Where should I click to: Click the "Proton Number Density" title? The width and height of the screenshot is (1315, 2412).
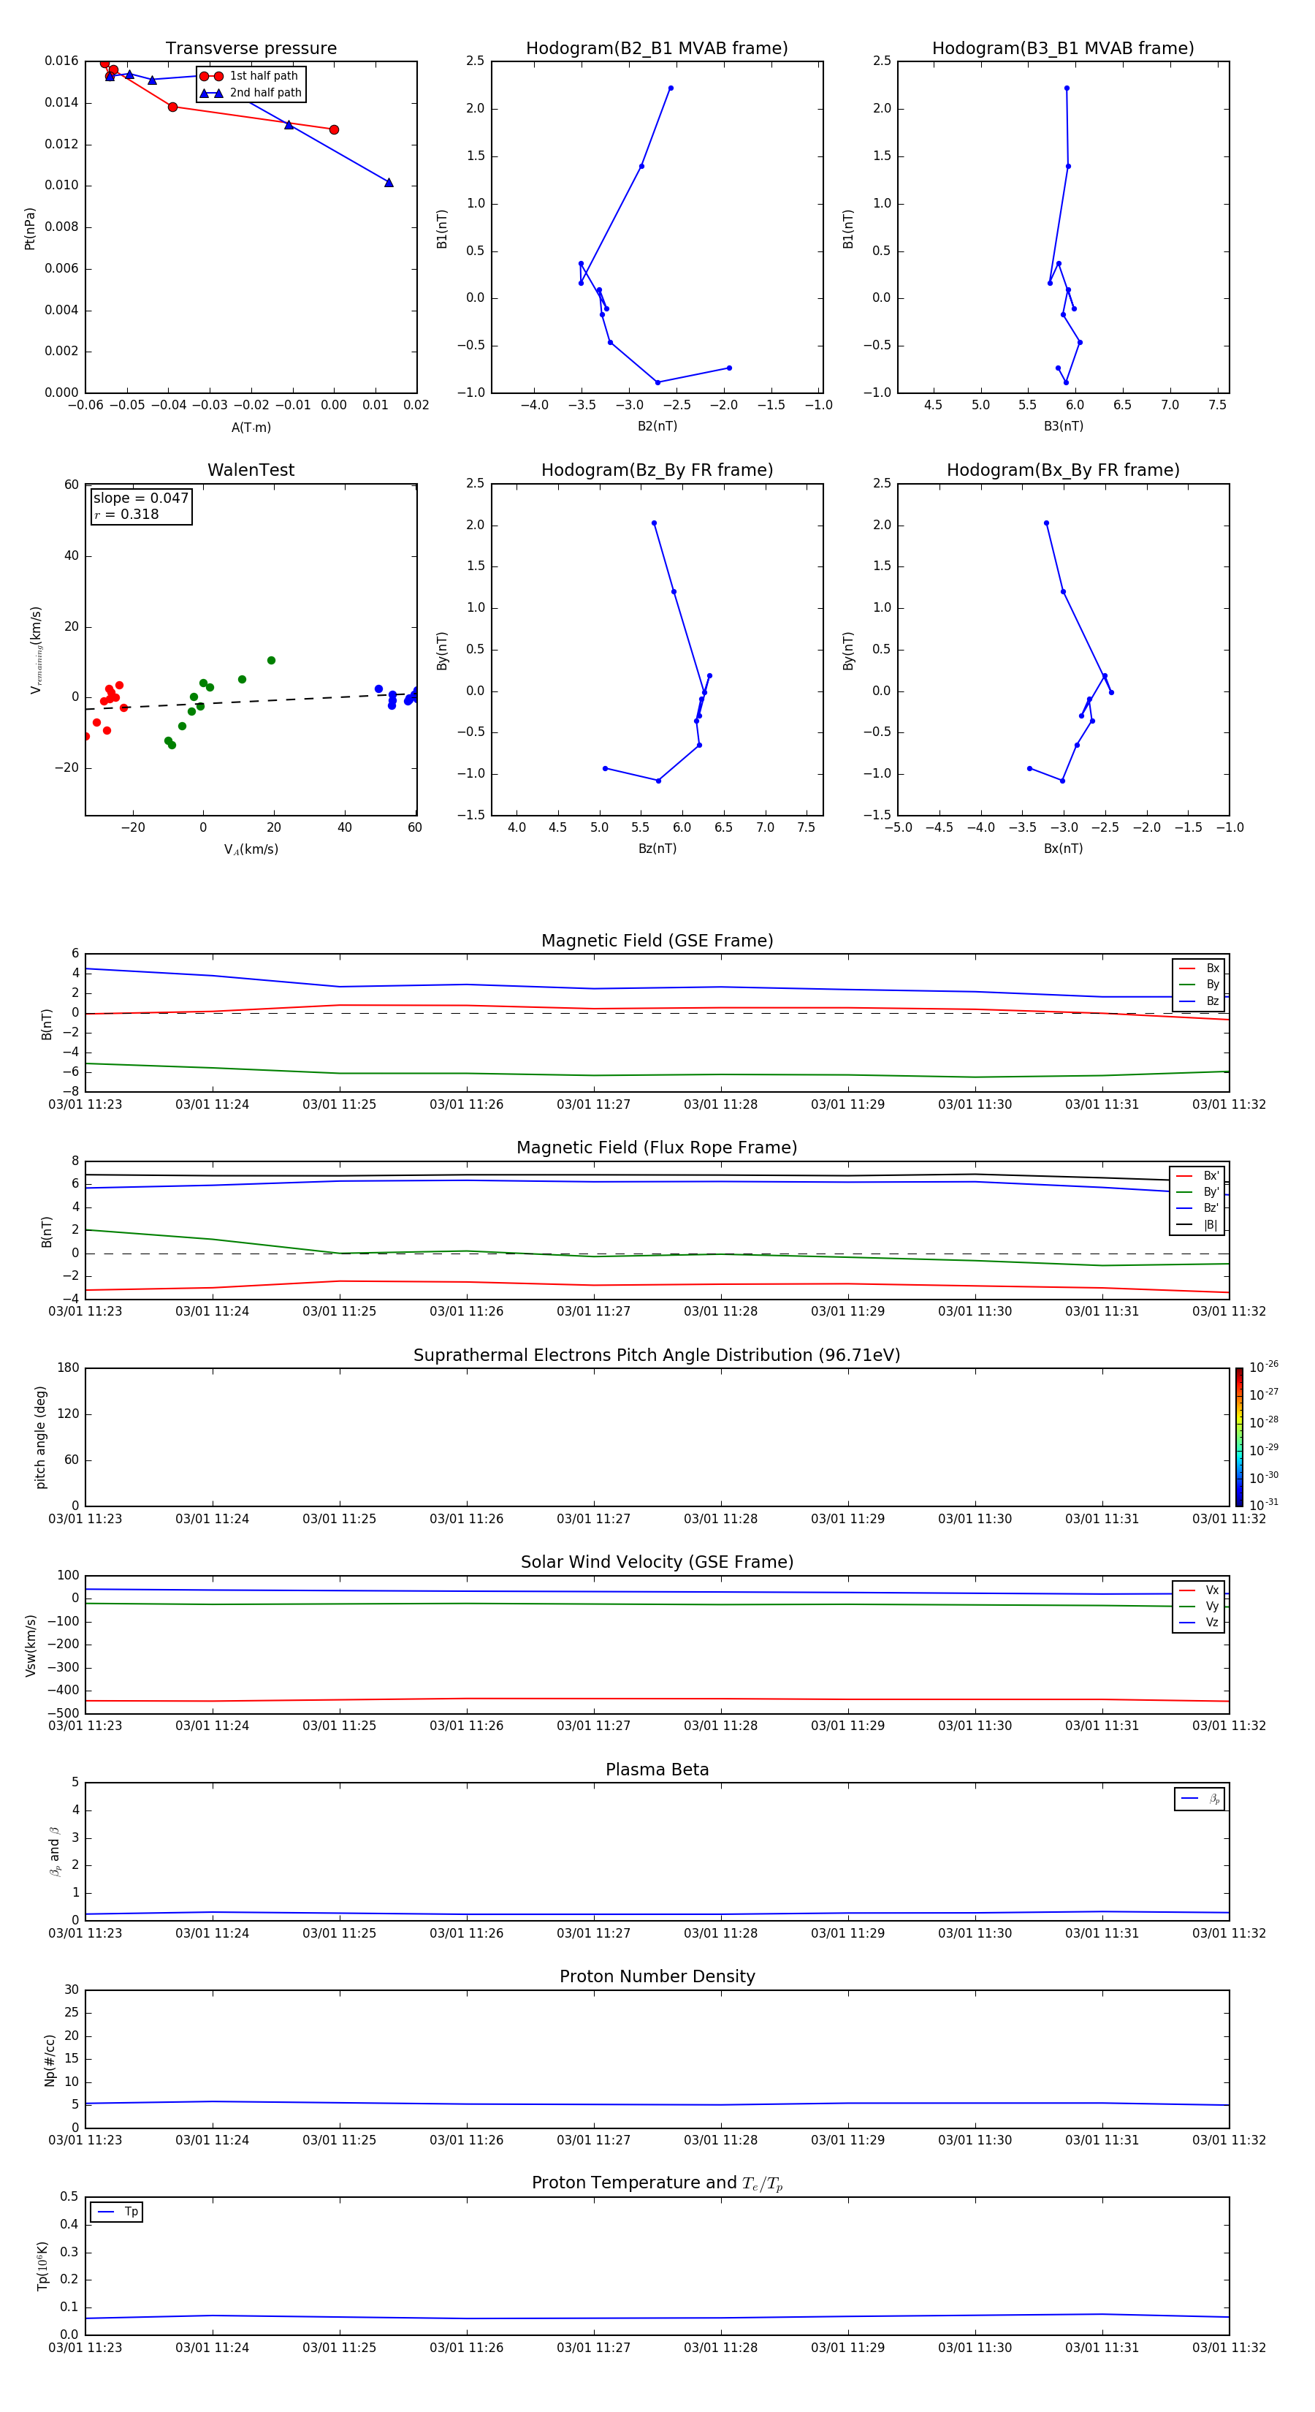point(657,1976)
